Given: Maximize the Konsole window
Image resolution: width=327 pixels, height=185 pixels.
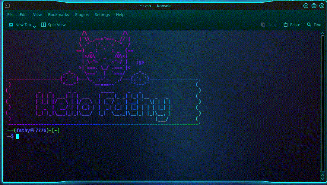Looking at the screenshot, I should pos(314,6).
